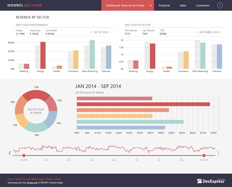The height and width of the screenshot is (187, 232).
Task: Click the yellow horizontal bar in range chart
Action: coord(115,116)
